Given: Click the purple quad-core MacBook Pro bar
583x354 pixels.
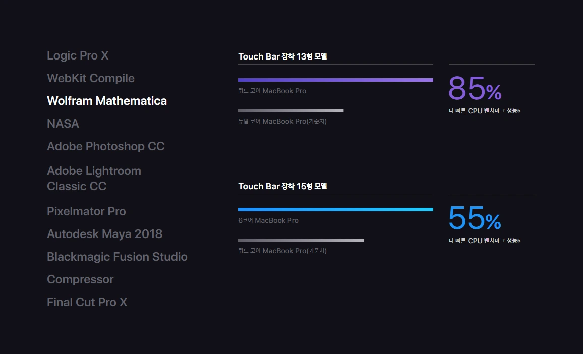Looking at the screenshot, I should point(335,80).
